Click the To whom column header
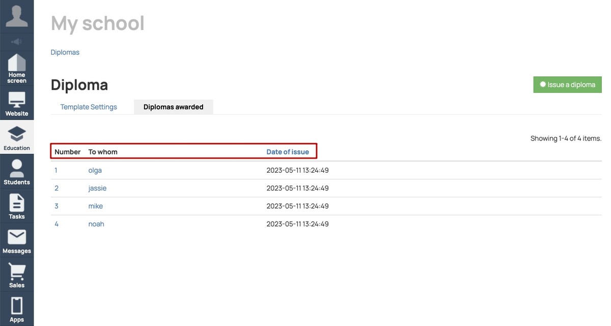Image resolution: width=611 pixels, height=326 pixels. (103, 152)
